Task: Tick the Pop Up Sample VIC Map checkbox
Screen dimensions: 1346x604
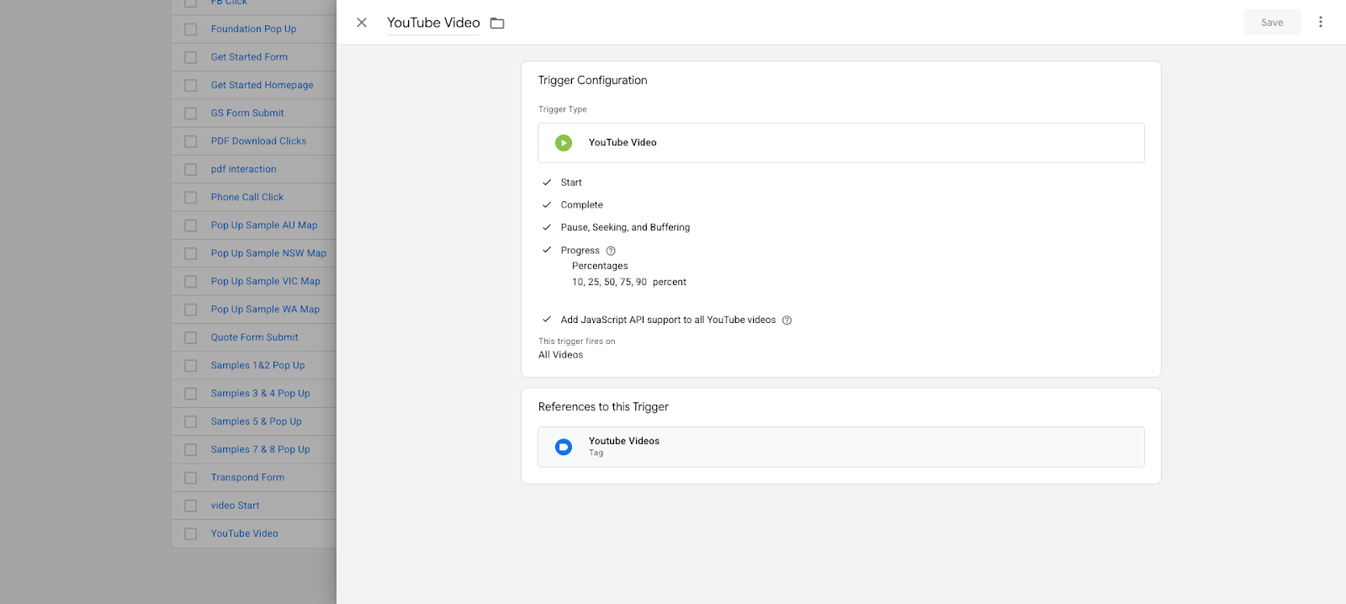Action: (x=191, y=282)
